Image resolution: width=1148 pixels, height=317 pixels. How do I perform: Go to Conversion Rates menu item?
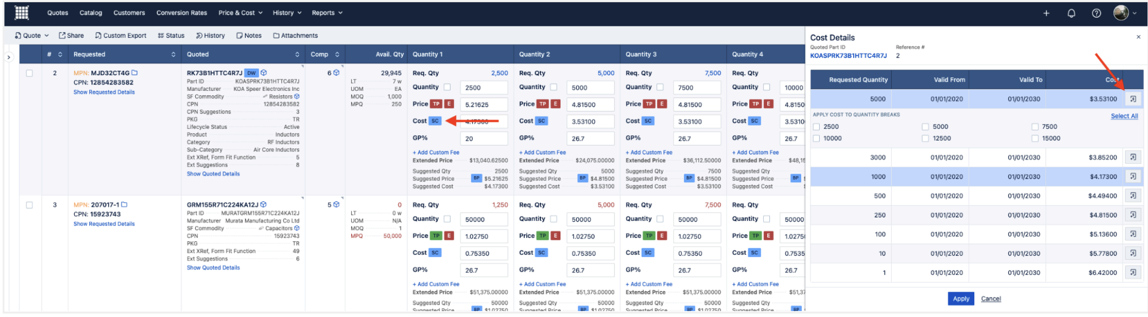coord(182,13)
